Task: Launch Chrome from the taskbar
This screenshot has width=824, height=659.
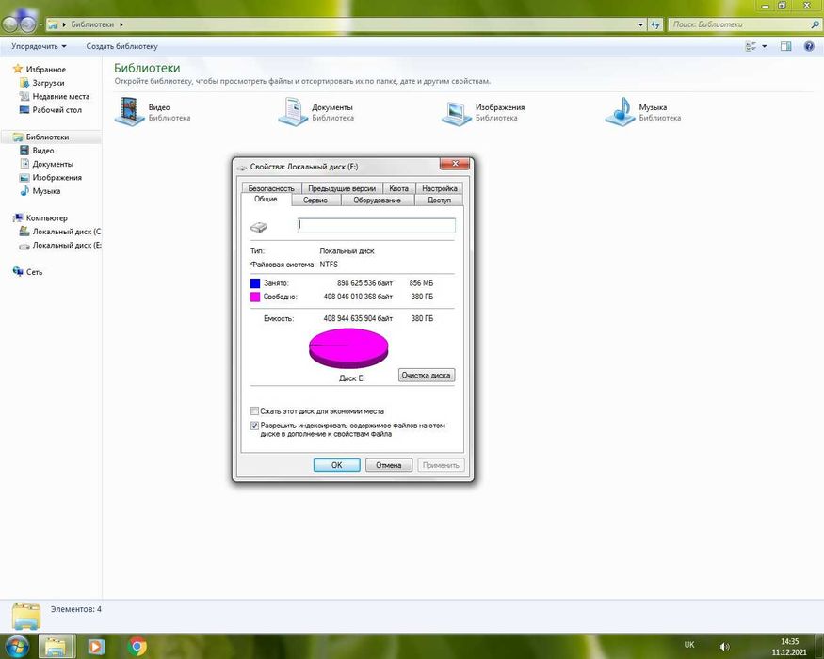Action: tap(137, 646)
